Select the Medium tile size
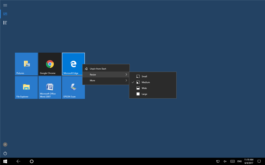The width and height of the screenshot is (265, 165). 153,82
